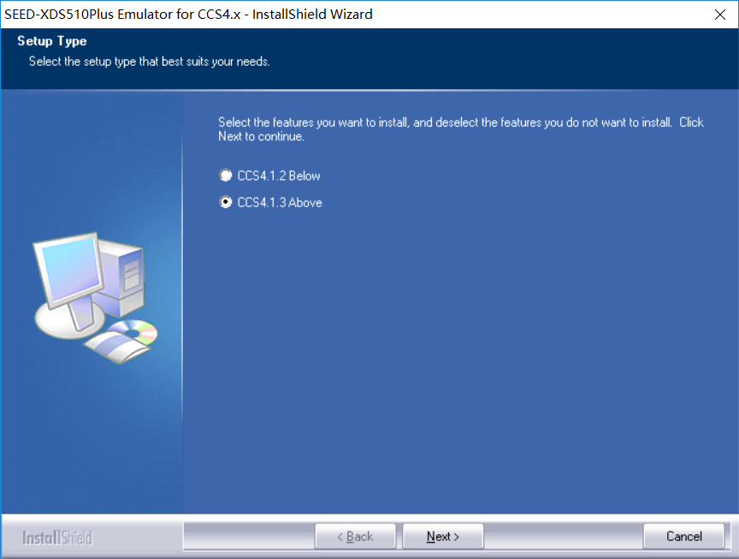Click the disabled Back button

point(356,536)
